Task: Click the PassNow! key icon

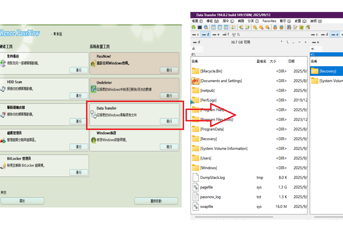Action: click(93, 63)
